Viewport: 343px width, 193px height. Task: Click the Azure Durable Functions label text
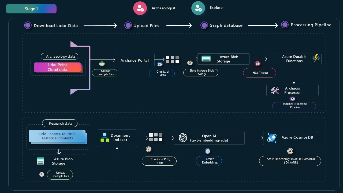coord(294,59)
